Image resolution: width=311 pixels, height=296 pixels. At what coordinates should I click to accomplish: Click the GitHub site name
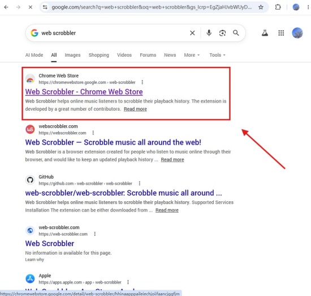pos(46,177)
